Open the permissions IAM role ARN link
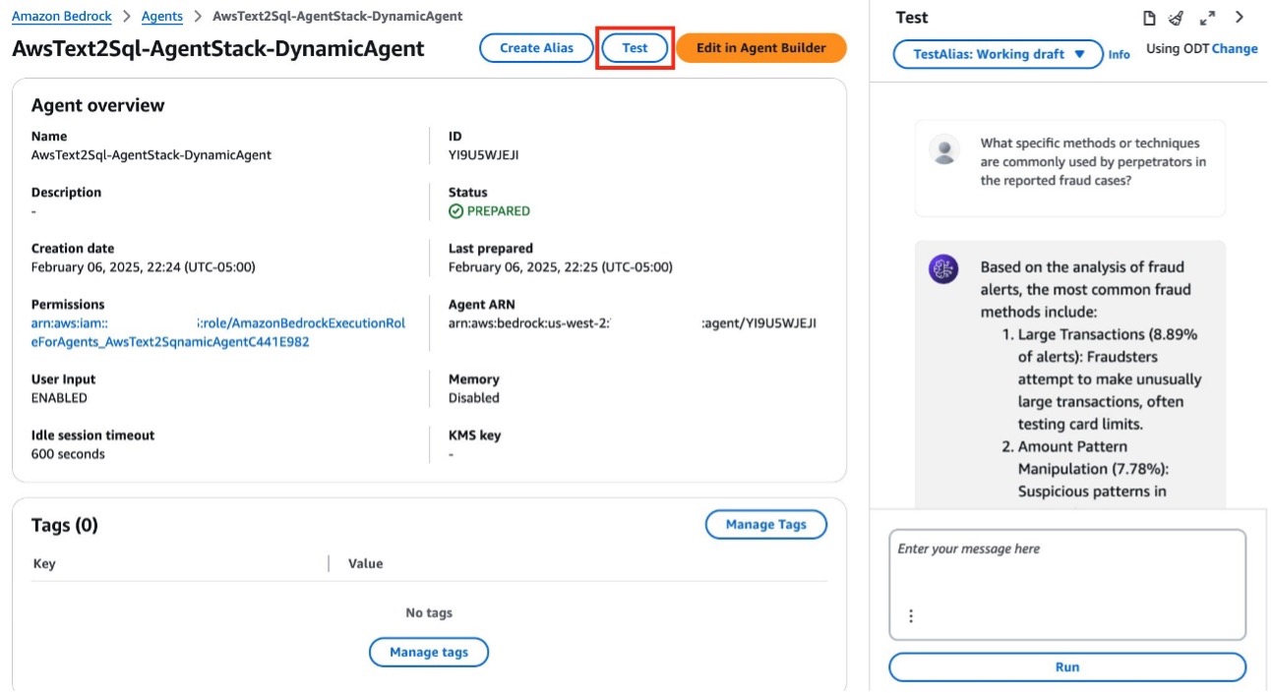 [218, 332]
